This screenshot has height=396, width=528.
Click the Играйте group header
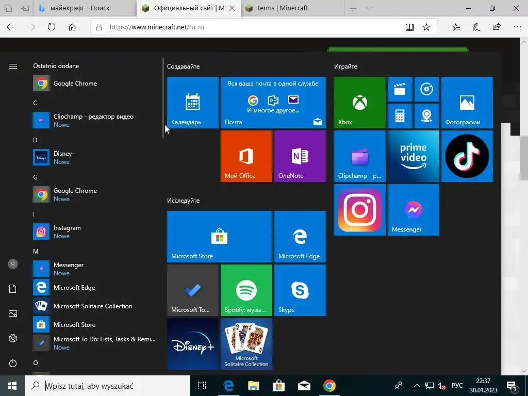345,67
